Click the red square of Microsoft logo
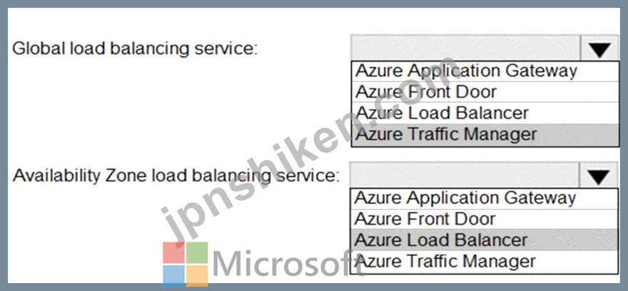Image resolution: width=628 pixels, height=291 pixels. tap(174, 252)
